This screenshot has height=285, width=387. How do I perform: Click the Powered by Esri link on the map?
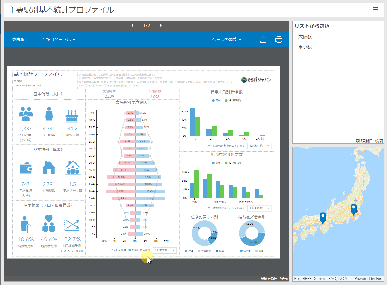click(x=368, y=279)
